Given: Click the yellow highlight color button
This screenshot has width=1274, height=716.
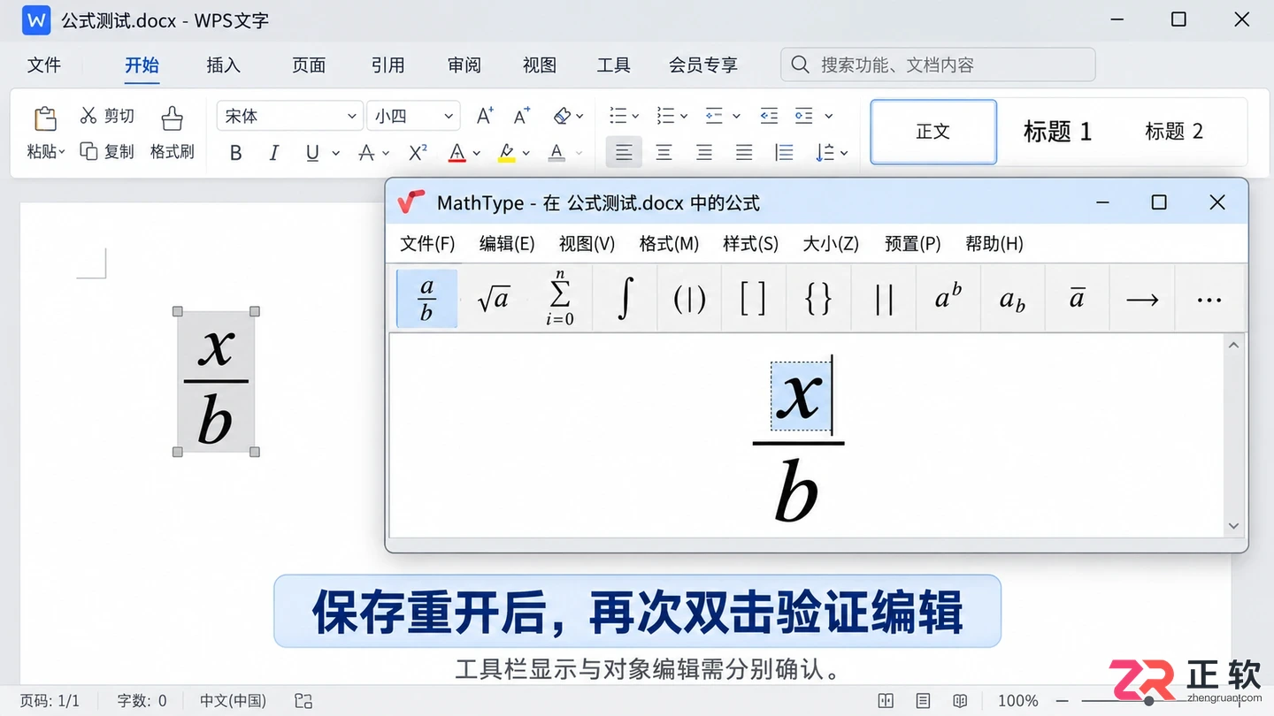Looking at the screenshot, I should (507, 153).
